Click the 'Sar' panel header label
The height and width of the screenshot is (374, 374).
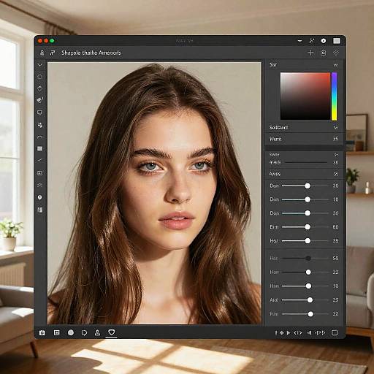pos(273,64)
